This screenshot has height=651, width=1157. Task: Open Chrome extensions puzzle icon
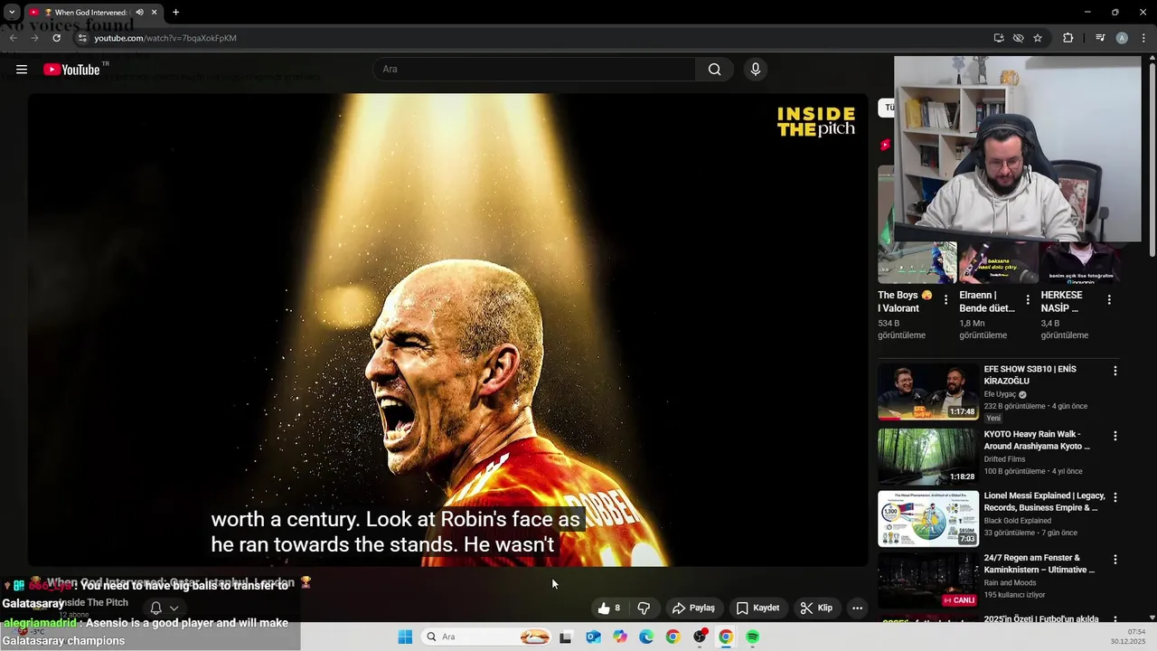1068,38
